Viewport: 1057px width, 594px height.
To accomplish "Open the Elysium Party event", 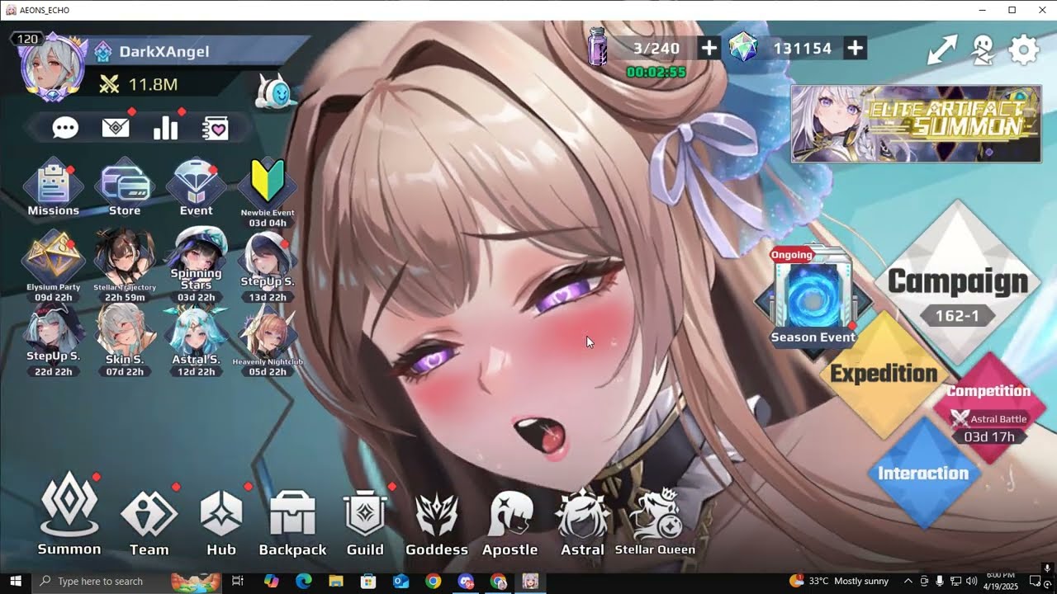I will (53, 266).
